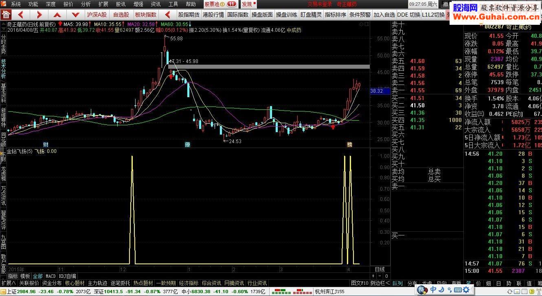Open 热点题材 bottom tab

pyautogui.click(x=143, y=283)
